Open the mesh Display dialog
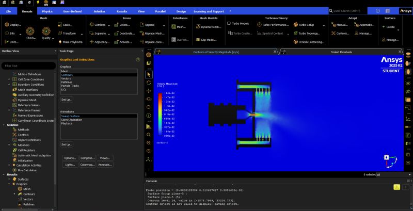The image size is (413, 211). click(12, 25)
